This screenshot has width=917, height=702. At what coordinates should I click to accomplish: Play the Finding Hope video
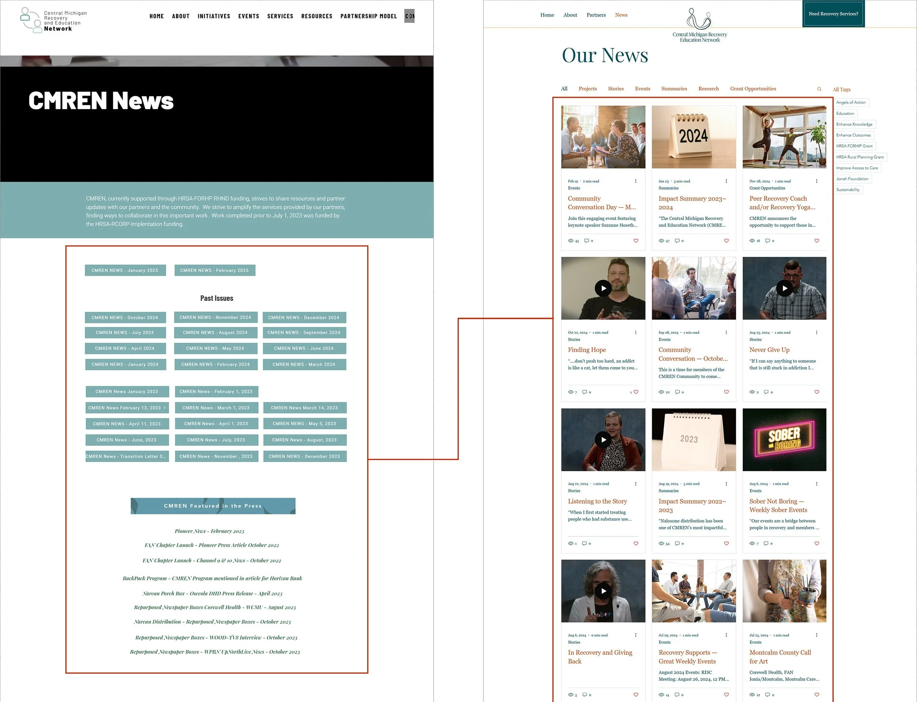603,288
